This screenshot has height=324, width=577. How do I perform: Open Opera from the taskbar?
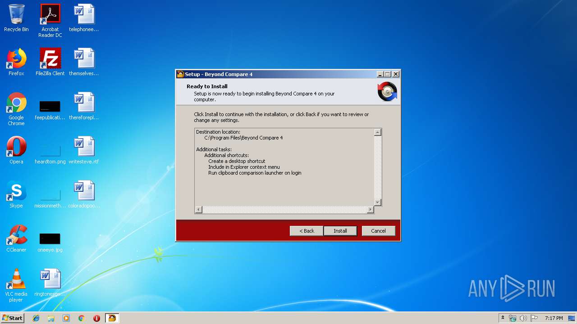coord(96,318)
